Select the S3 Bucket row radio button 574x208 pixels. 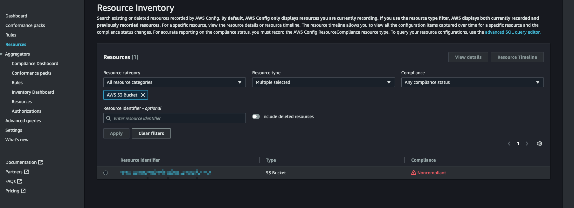pos(106,173)
